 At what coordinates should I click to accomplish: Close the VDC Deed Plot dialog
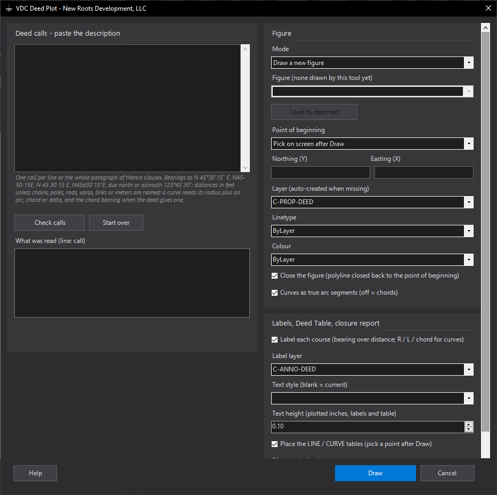click(488, 8)
